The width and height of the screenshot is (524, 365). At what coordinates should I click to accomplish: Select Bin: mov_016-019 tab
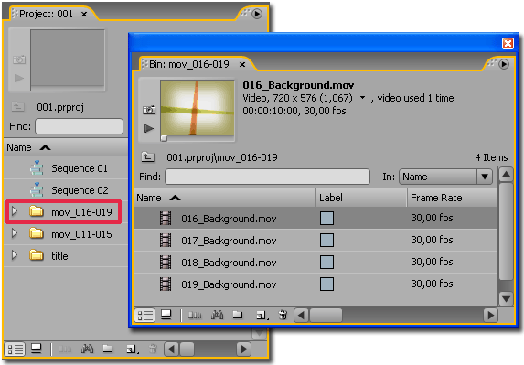pyautogui.click(x=189, y=64)
